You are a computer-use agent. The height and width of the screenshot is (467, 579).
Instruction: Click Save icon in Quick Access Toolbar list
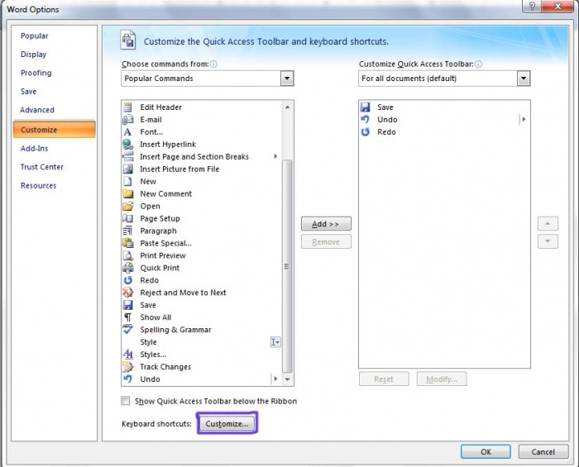click(x=366, y=107)
